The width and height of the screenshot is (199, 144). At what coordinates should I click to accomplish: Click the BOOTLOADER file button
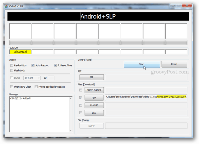tap(94, 90)
